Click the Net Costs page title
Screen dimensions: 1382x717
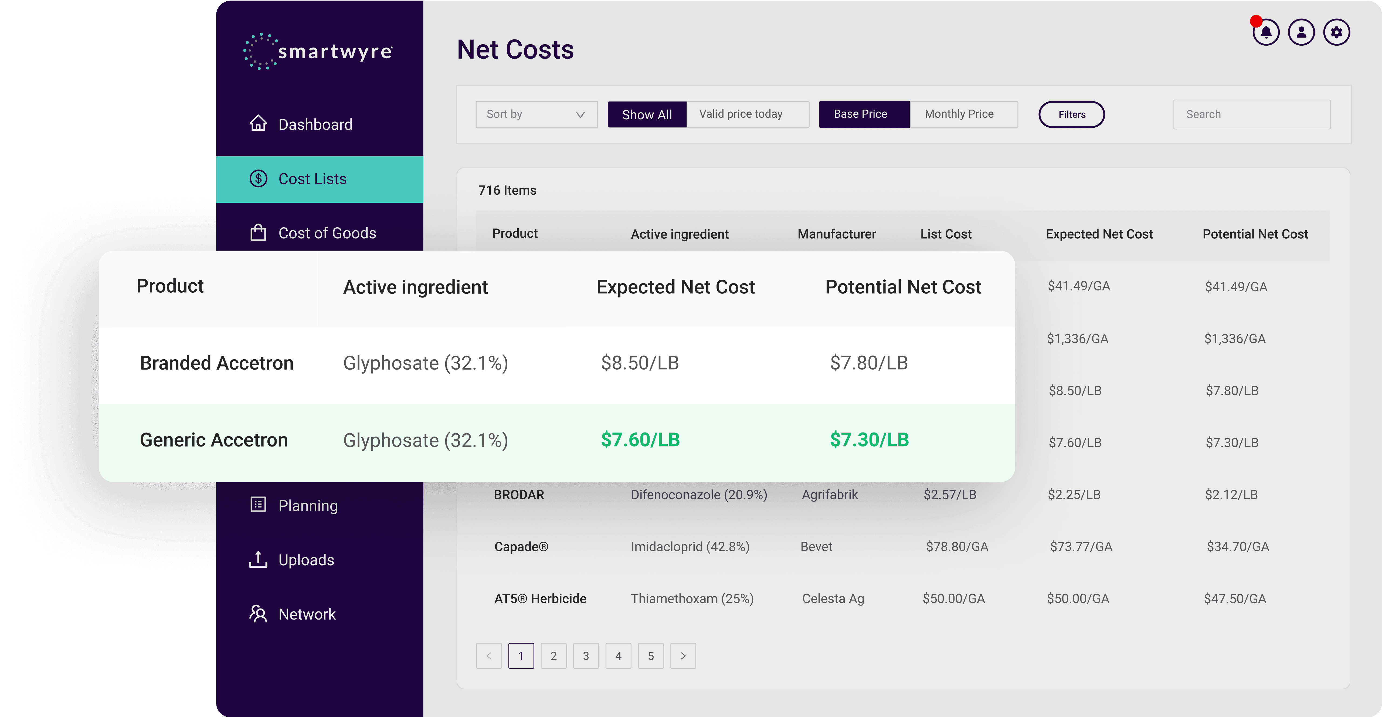515,49
